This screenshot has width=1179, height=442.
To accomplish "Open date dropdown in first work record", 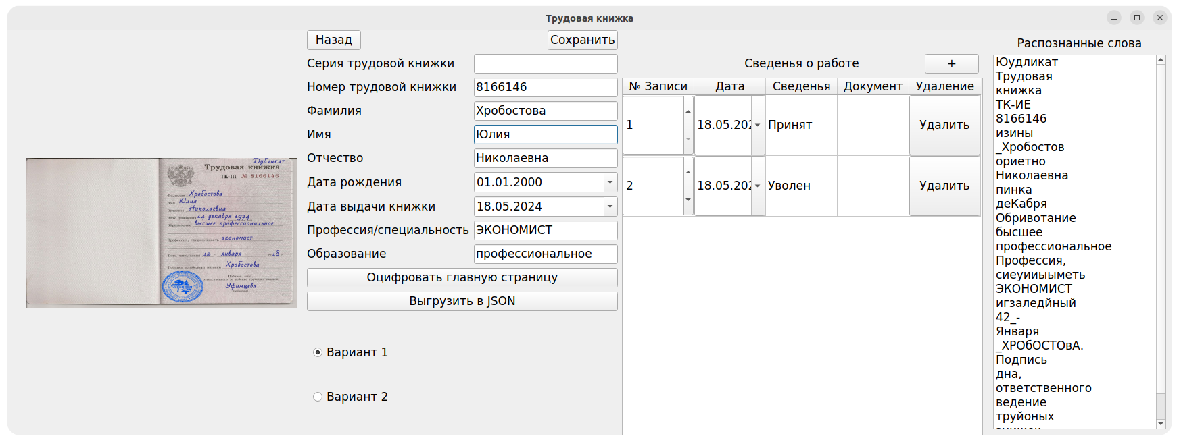I will click(758, 126).
